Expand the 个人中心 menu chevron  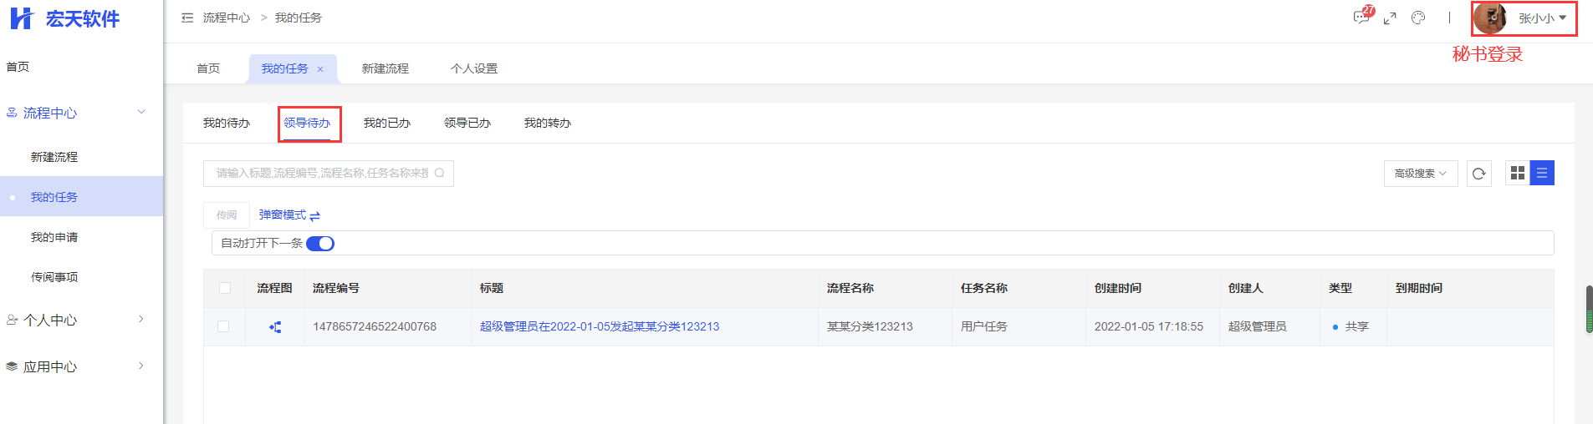coord(141,319)
